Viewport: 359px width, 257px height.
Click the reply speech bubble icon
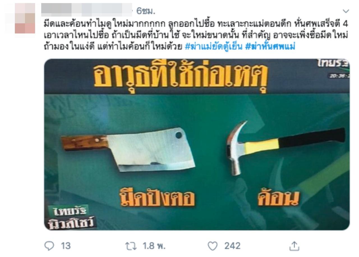[48, 246]
